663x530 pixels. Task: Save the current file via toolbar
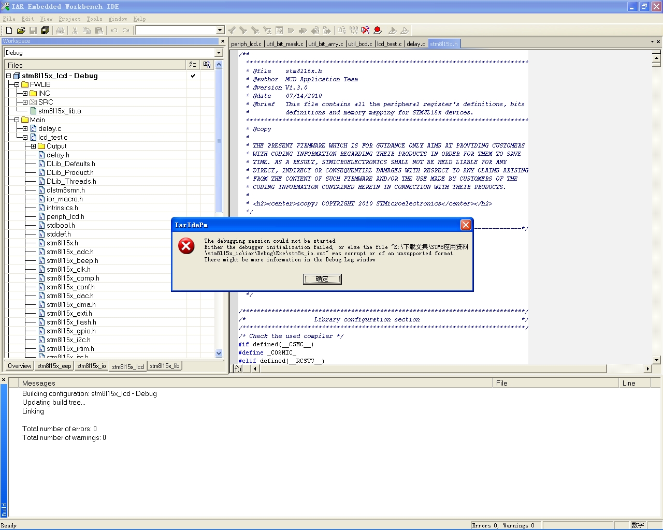point(33,31)
